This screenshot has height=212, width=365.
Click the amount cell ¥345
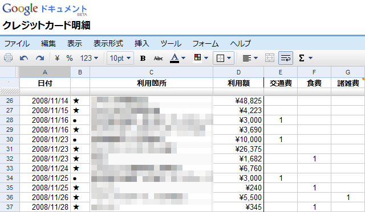238,207
